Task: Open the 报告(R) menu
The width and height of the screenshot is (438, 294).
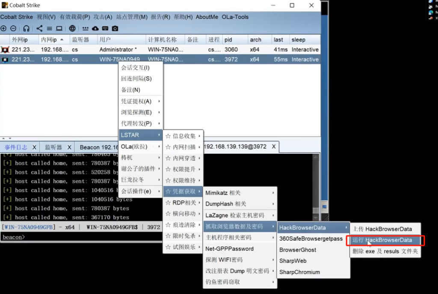Action: tap(160, 17)
